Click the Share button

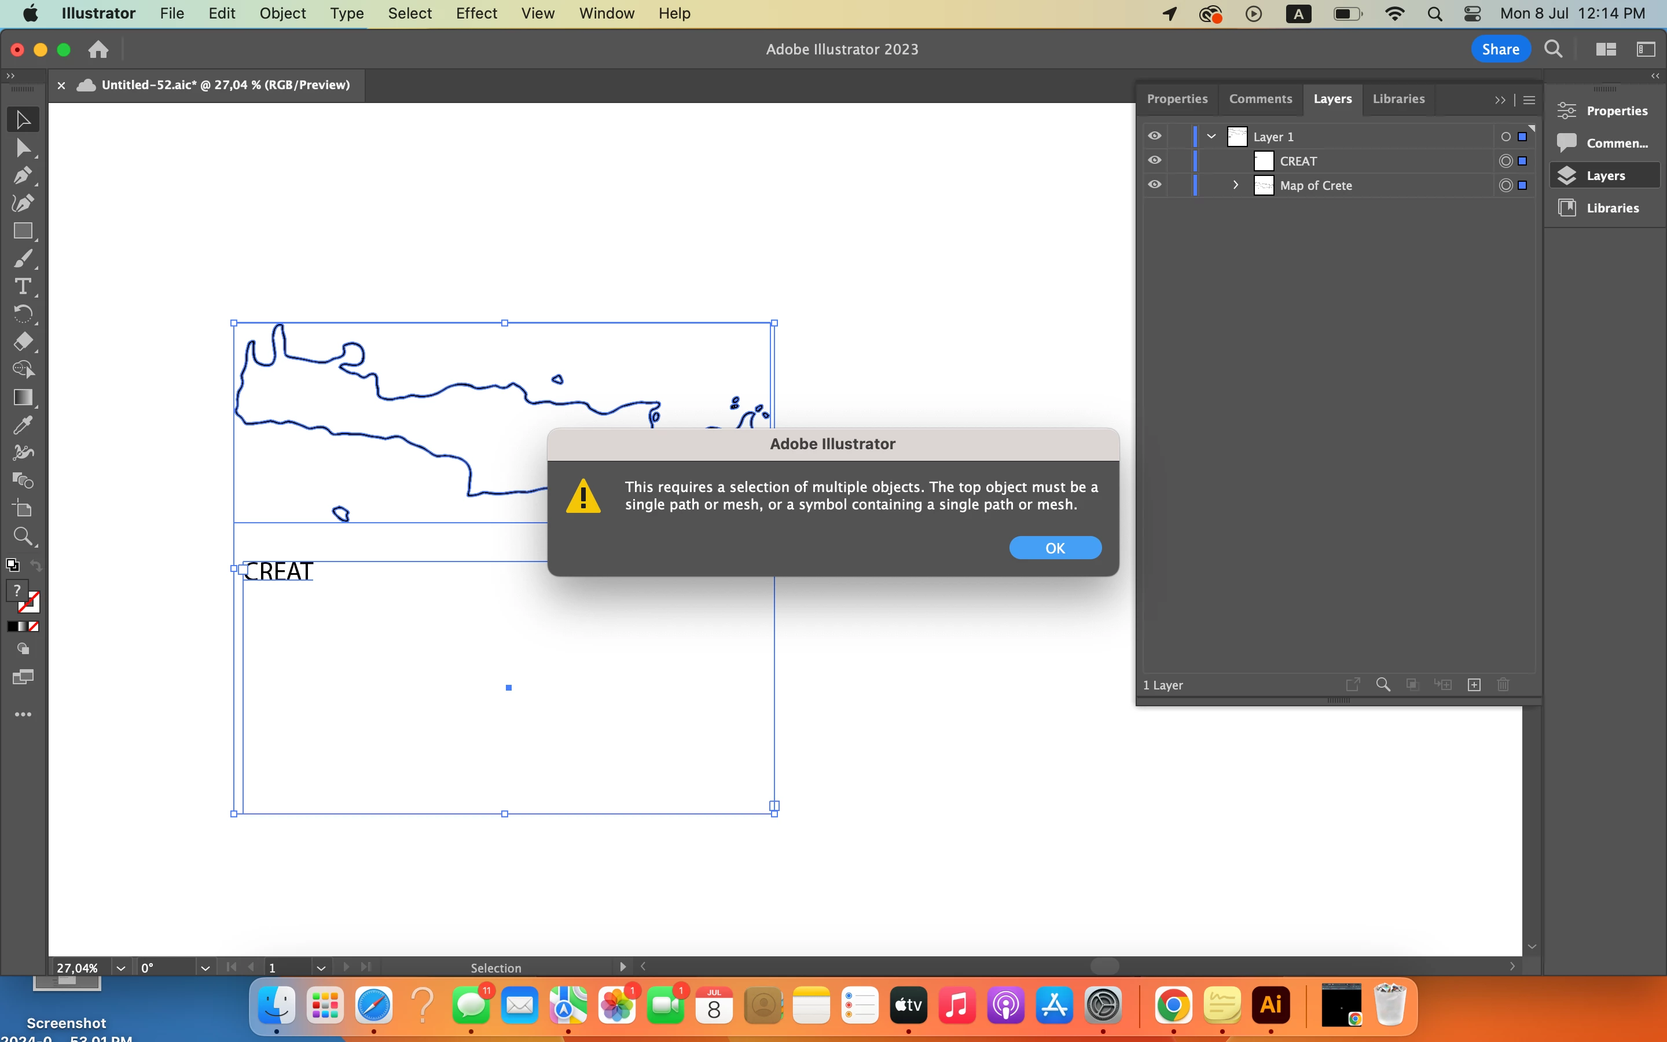(1500, 49)
